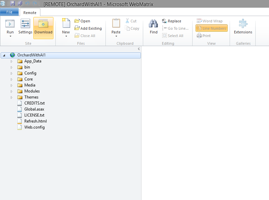Screen dimensions: 269x200
Task: Click the Undo arrow in title bar
Action: (27, 3)
